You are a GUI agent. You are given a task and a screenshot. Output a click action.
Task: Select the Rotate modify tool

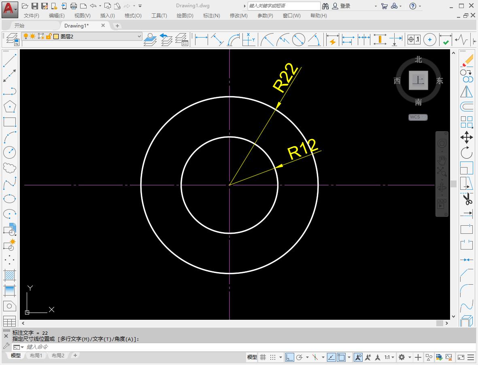[x=467, y=153]
